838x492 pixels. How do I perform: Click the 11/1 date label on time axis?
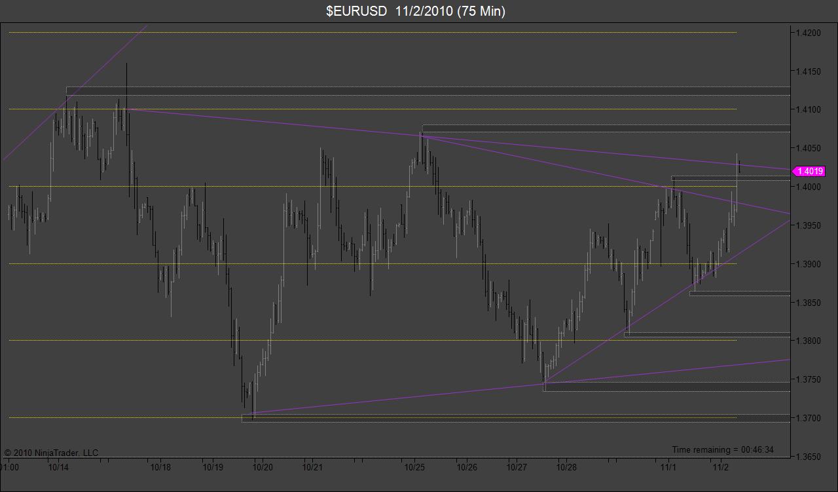(x=668, y=467)
